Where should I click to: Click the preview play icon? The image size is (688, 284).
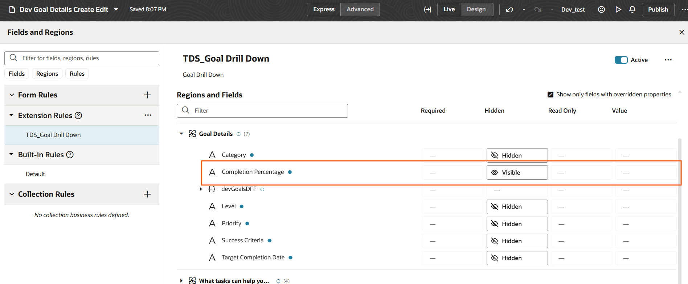click(x=618, y=9)
